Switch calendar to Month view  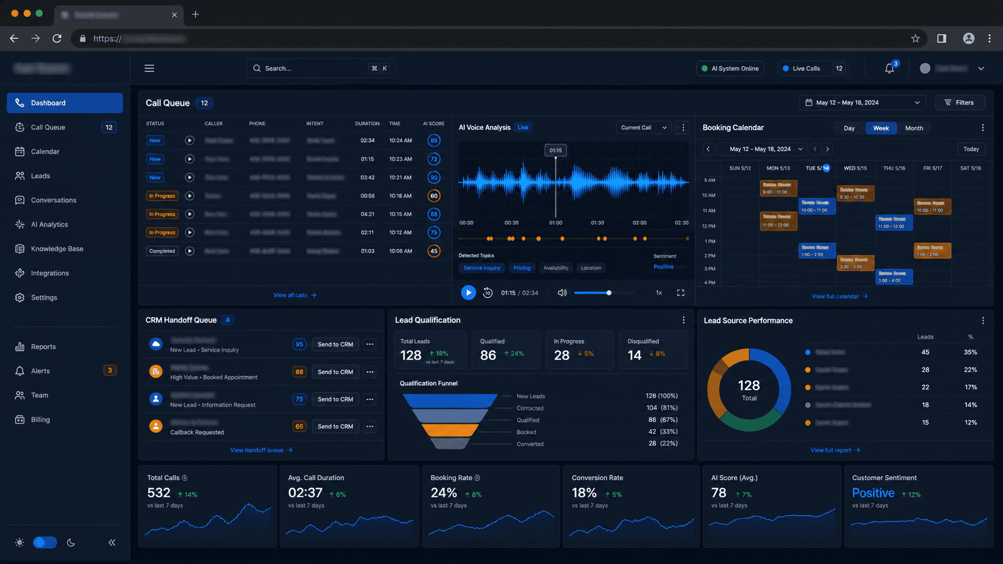pyautogui.click(x=914, y=128)
